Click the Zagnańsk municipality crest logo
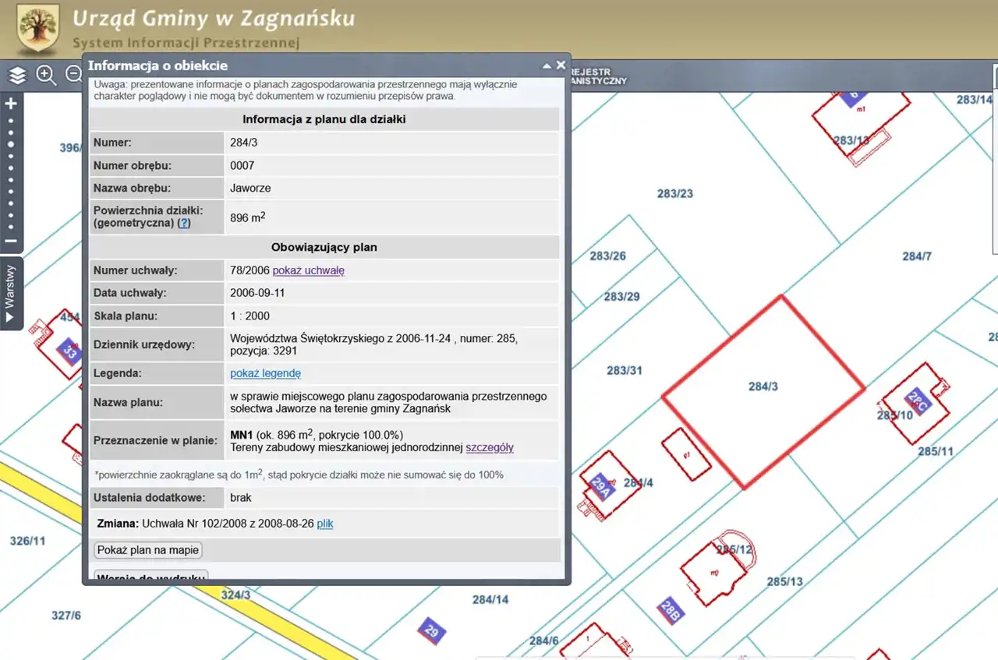 pos(37,28)
